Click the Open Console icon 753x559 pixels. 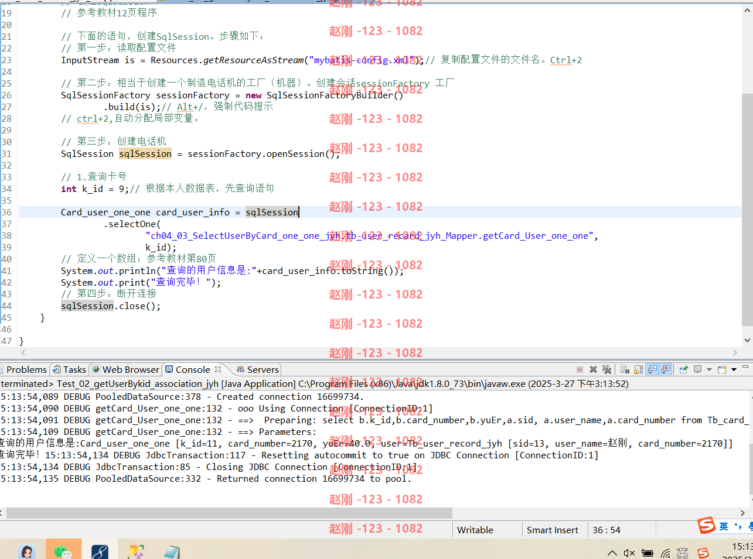[722, 369]
